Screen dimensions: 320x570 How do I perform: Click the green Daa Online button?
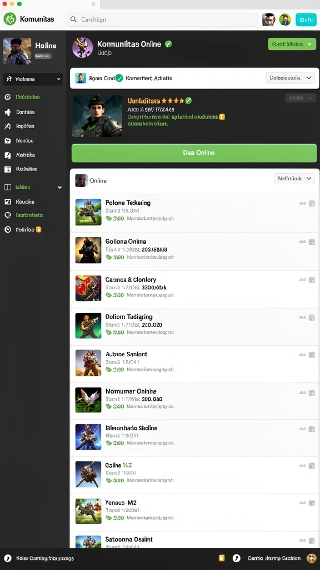[x=194, y=153]
